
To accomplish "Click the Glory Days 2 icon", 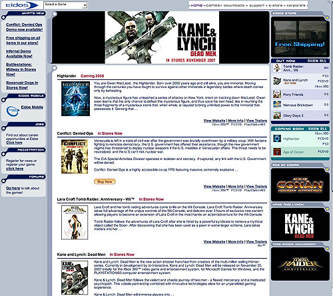I will 277,115.
